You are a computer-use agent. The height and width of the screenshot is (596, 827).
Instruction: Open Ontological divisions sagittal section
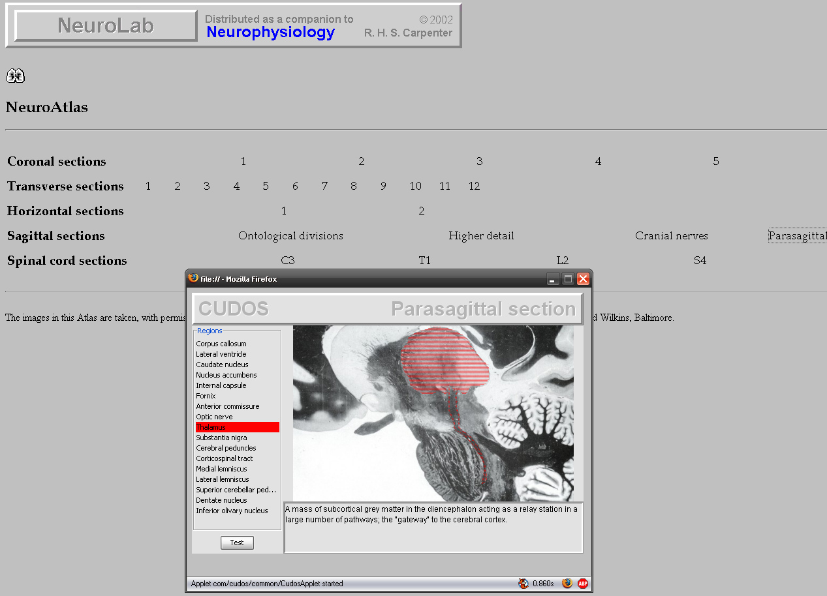point(290,236)
